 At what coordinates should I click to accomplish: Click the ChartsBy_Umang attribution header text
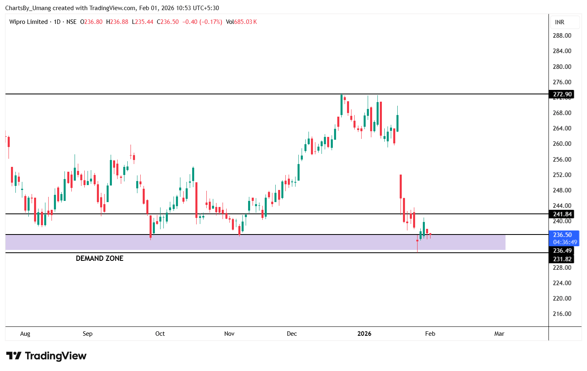coord(112,8)
